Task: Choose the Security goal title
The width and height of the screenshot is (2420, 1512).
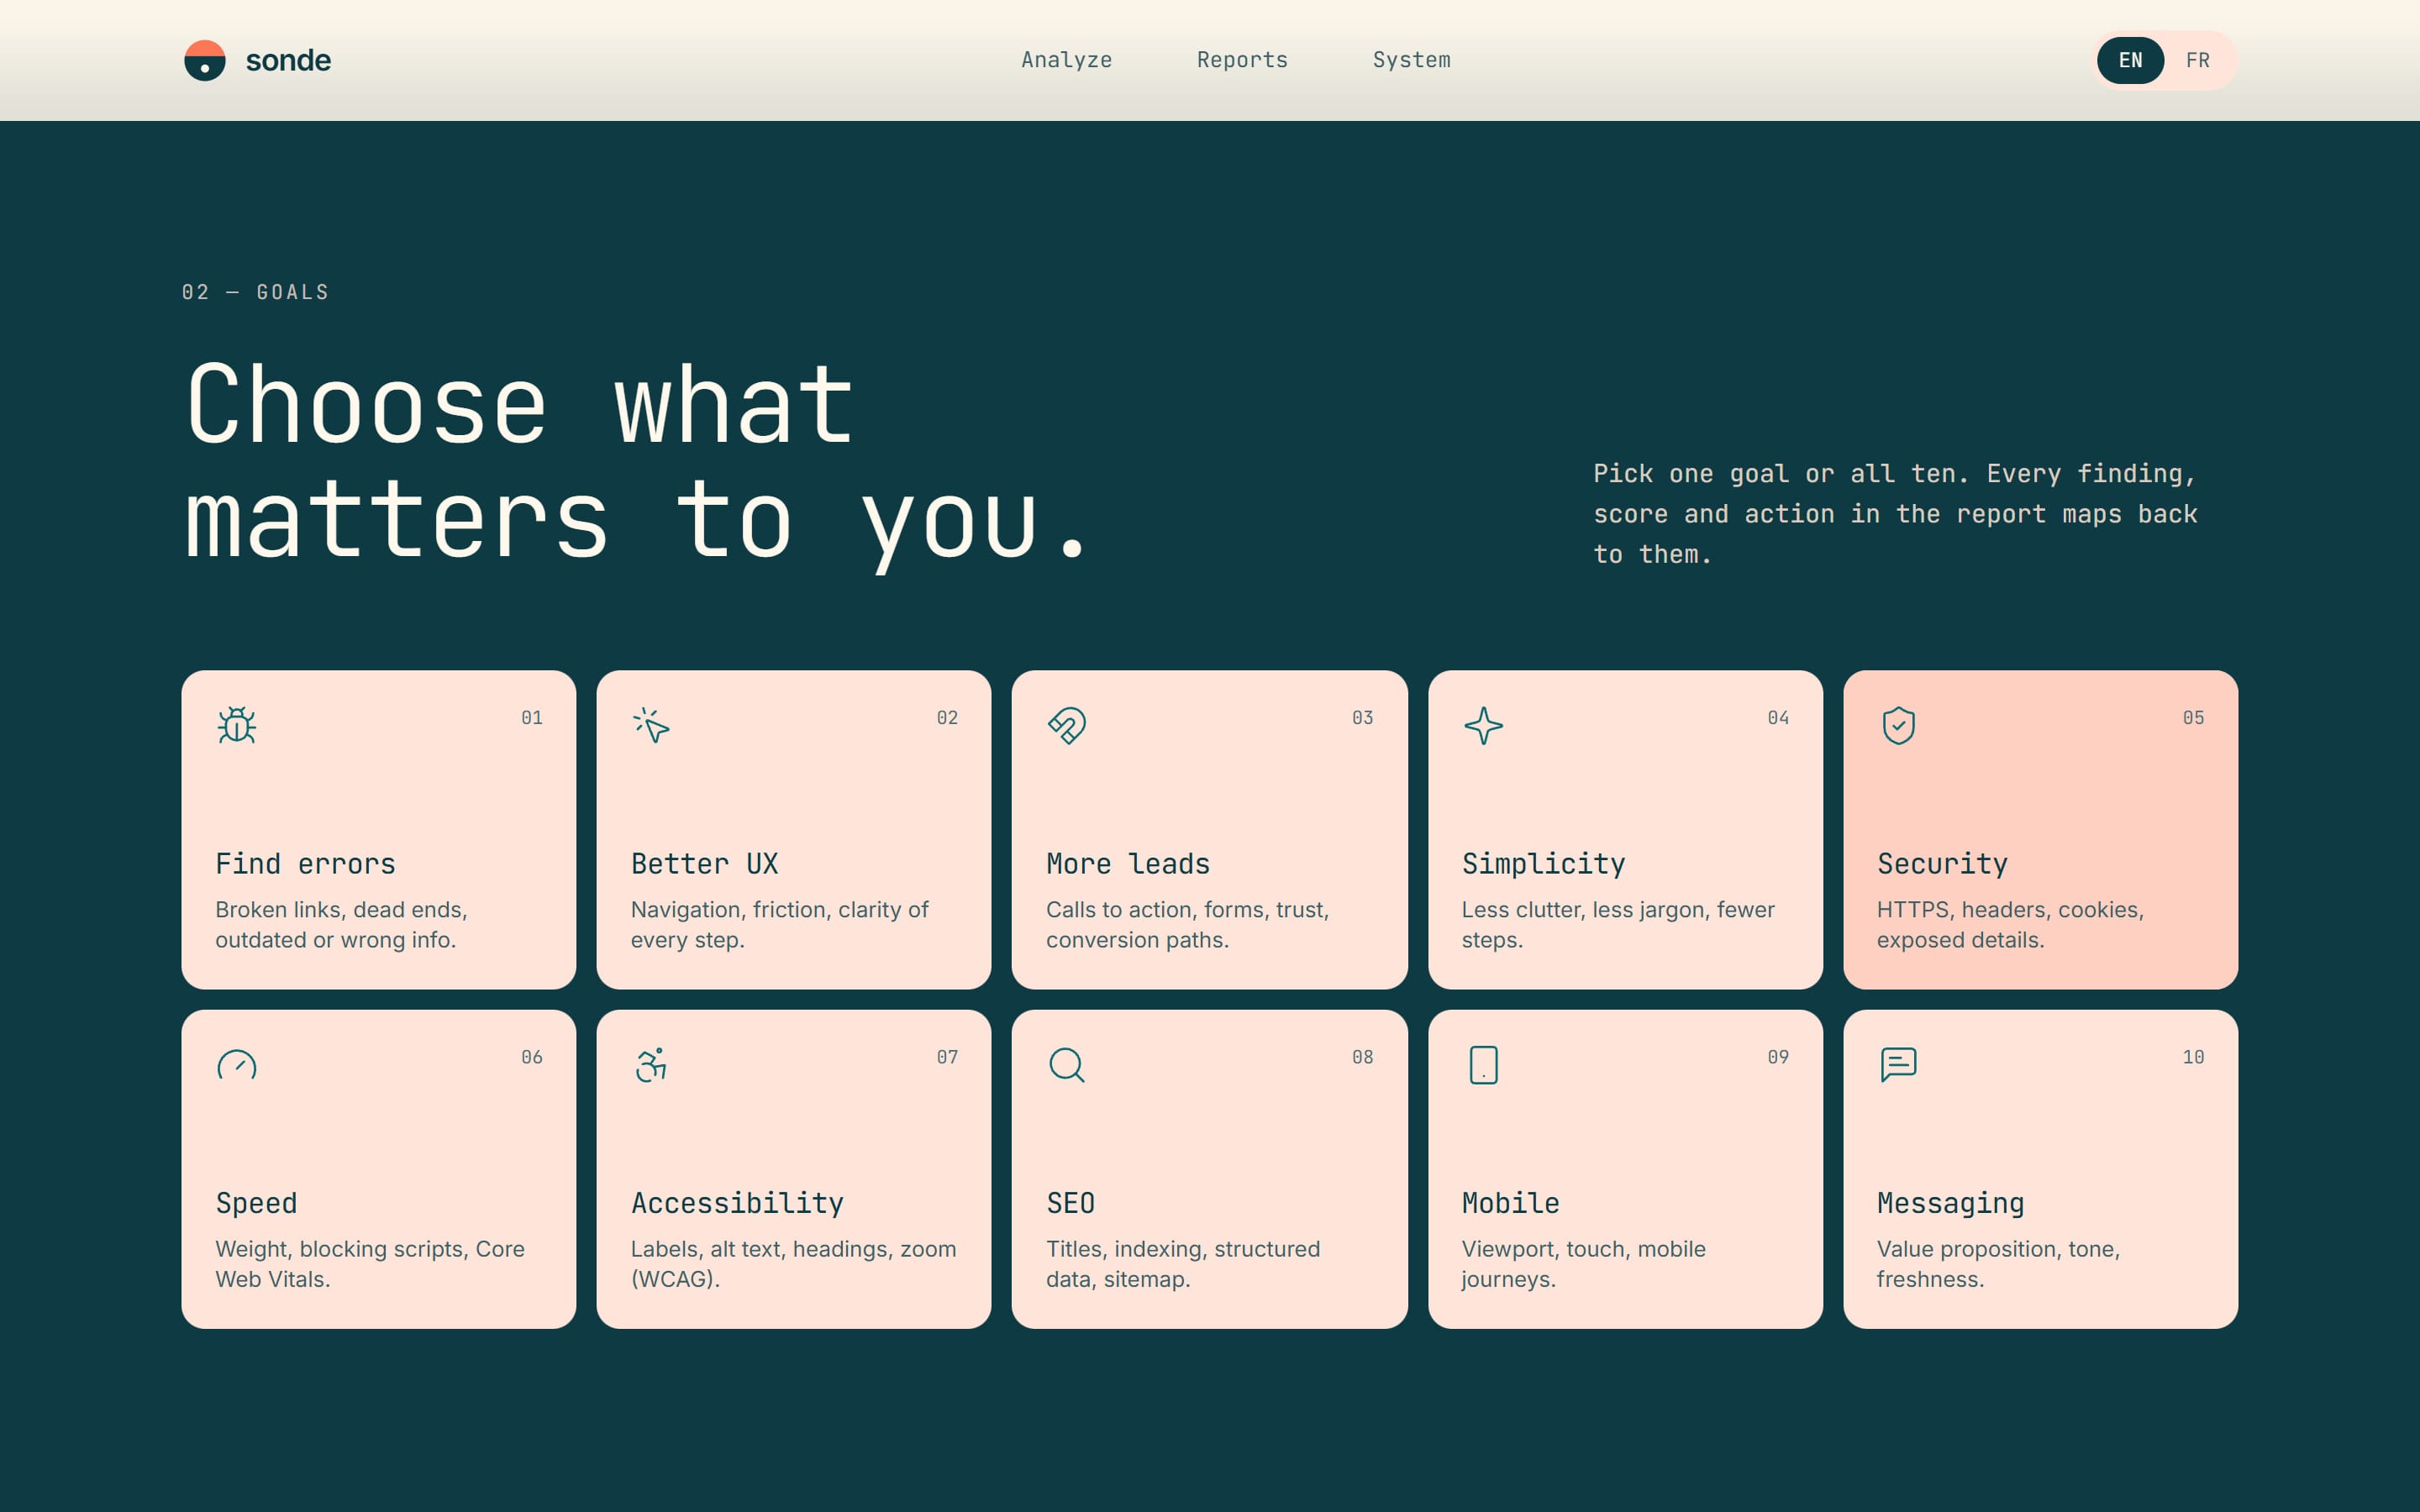Action: click(x=1942, y=863)
